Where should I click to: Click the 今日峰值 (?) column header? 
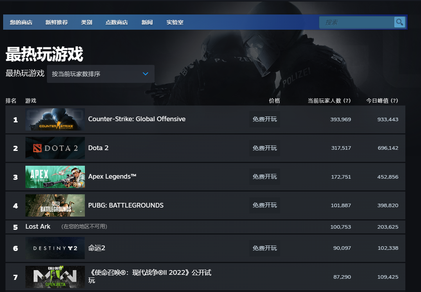tap(382, 100)
